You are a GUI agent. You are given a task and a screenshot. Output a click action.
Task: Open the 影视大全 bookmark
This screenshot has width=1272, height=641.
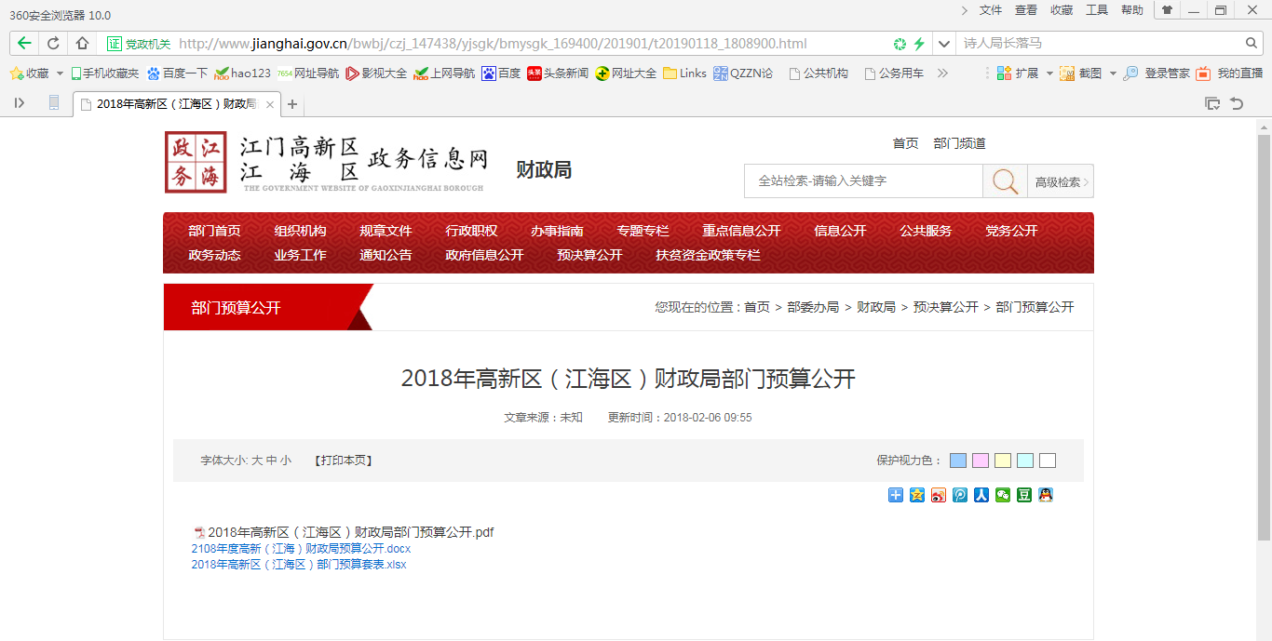[376, 73]
